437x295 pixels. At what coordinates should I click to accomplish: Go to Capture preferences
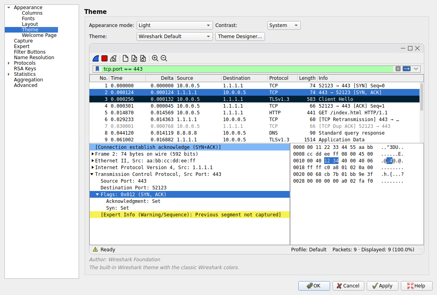[x=23, y=41]
